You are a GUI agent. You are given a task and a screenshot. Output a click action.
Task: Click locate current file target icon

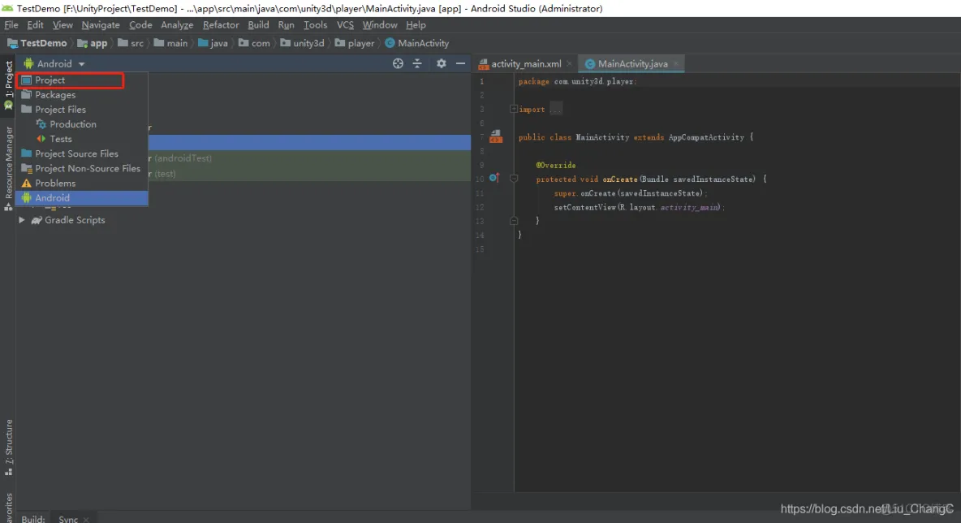398,63
